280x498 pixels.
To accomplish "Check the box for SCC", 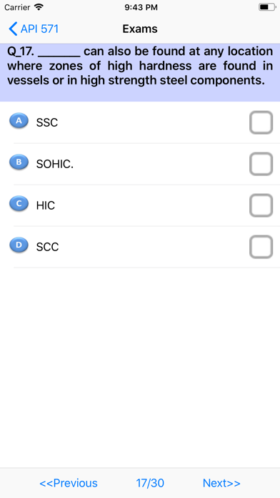I will pos(261,247).
